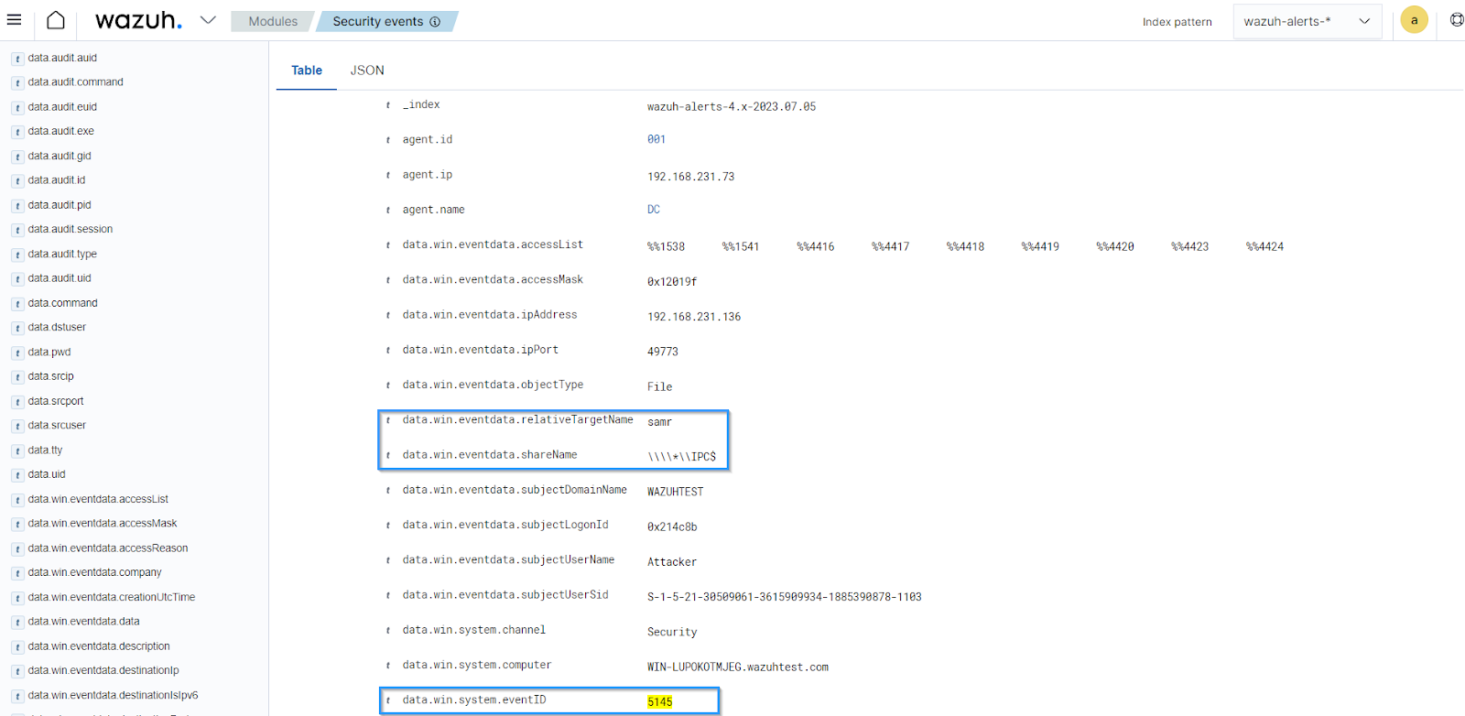Select data.srcport field in sidebar
1465x716 pixels.
point(56,401)
